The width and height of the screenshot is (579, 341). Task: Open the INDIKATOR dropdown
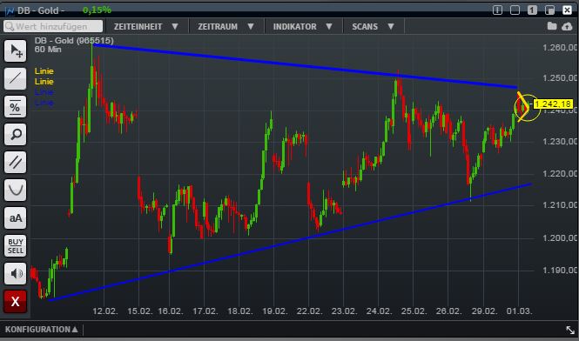[x=303, y=27]
